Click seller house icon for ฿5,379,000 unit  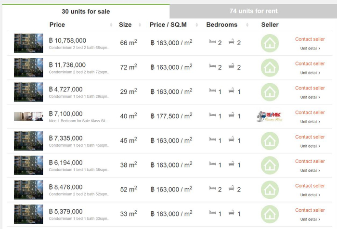(270, 214)
